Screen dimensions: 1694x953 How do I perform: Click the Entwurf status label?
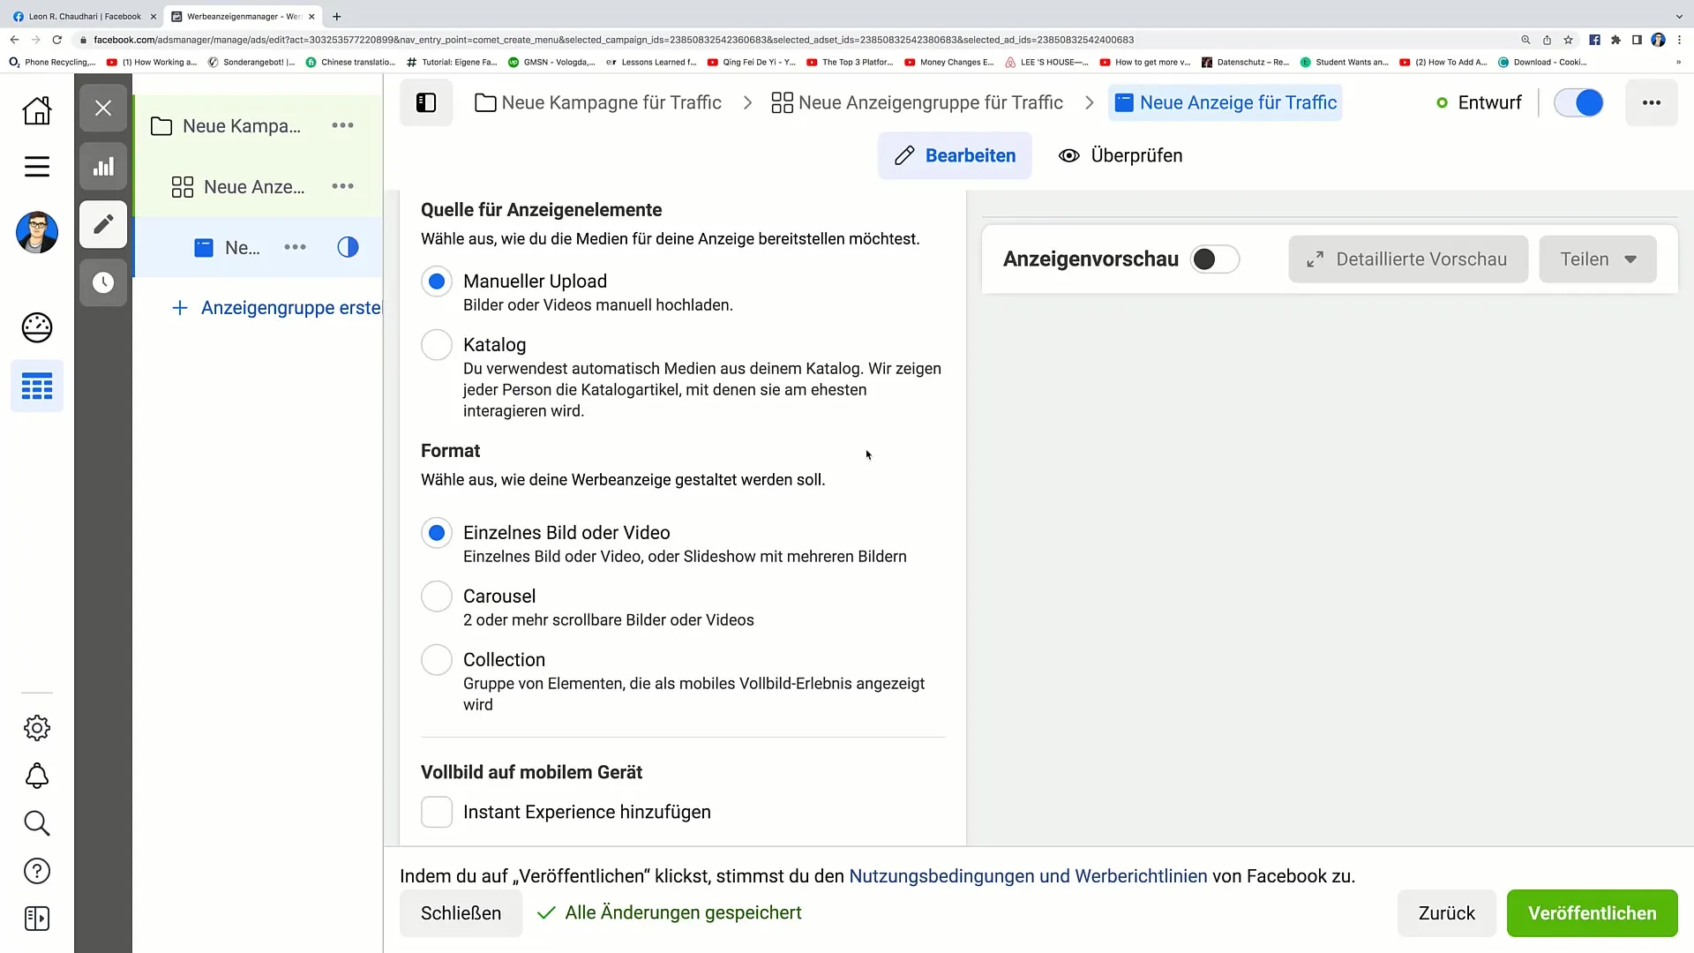coord(1489,102)
